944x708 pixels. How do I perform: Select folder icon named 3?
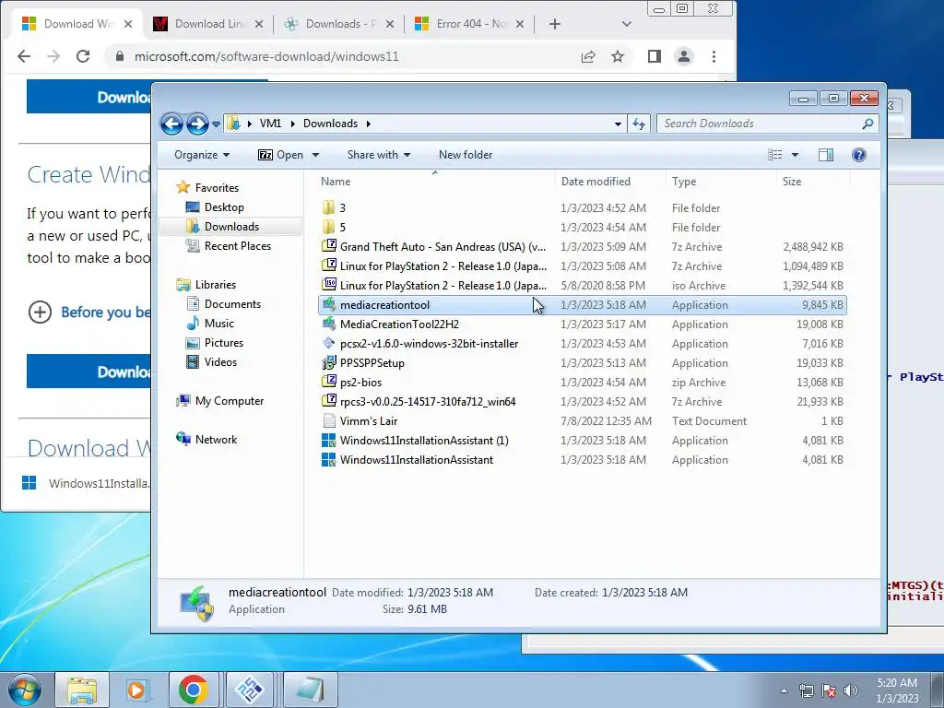coord(329,207)
